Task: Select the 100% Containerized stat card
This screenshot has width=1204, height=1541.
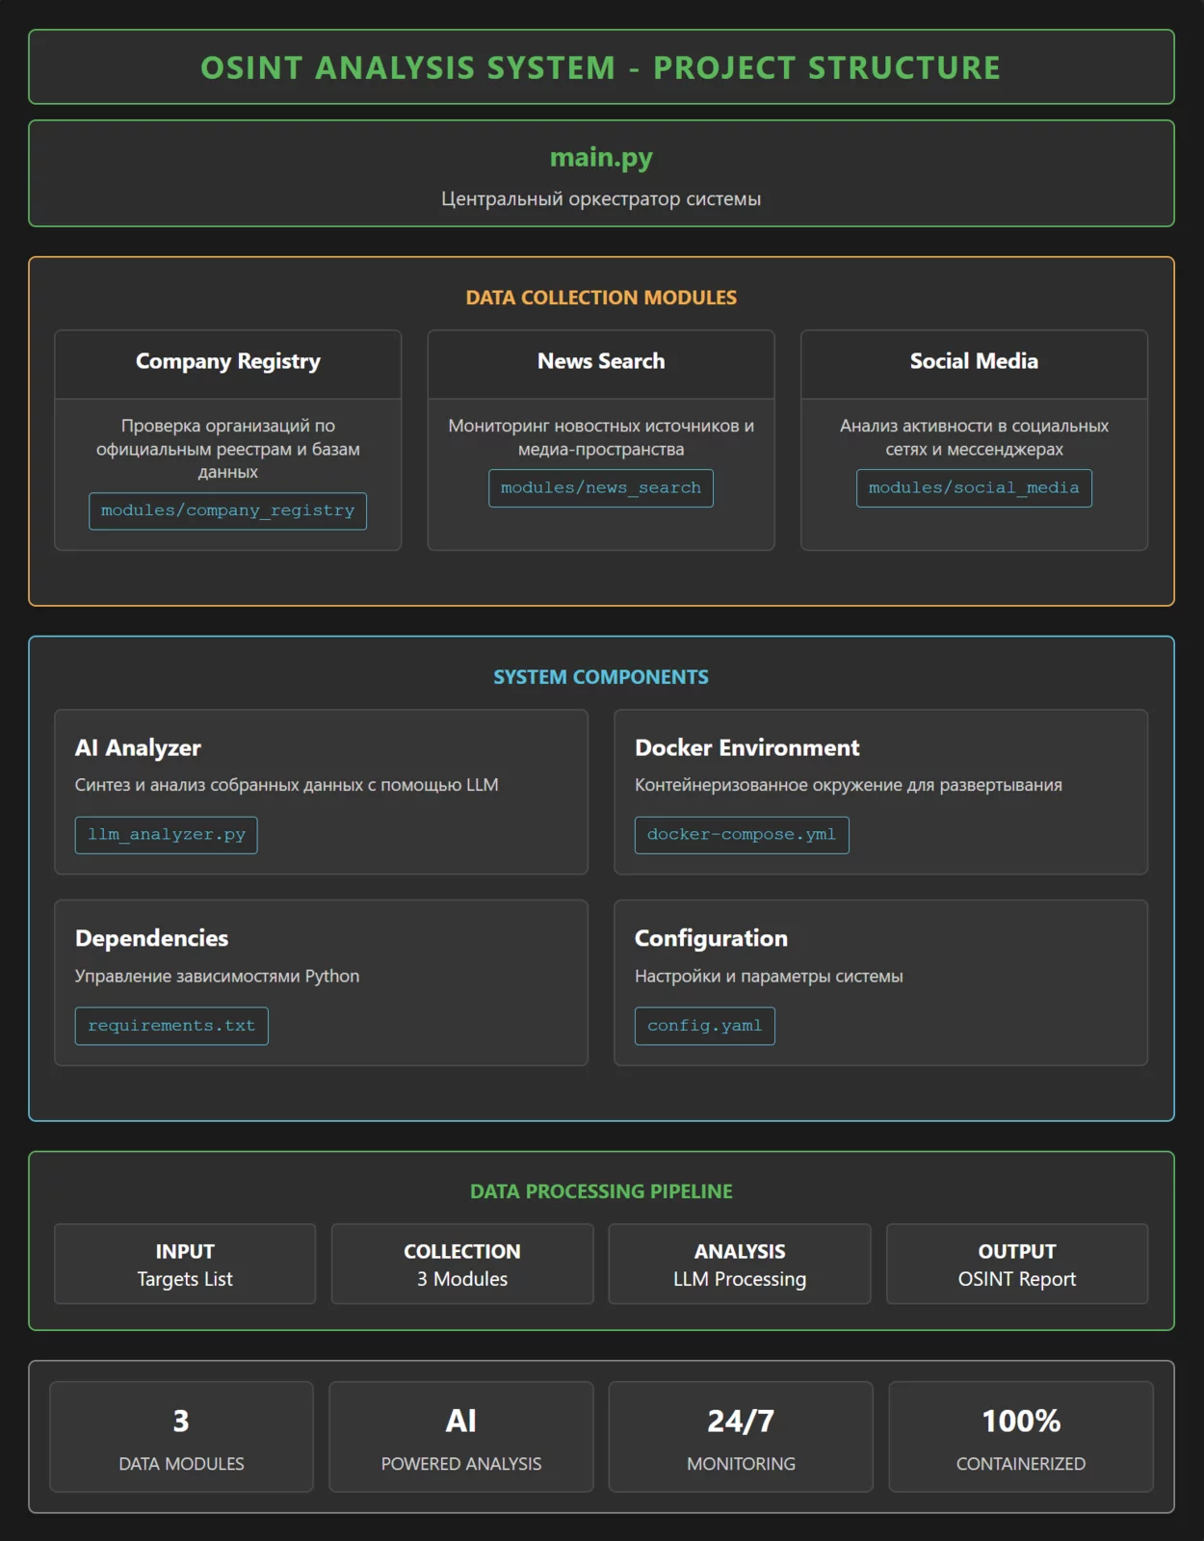Action: point(1021,1437)
